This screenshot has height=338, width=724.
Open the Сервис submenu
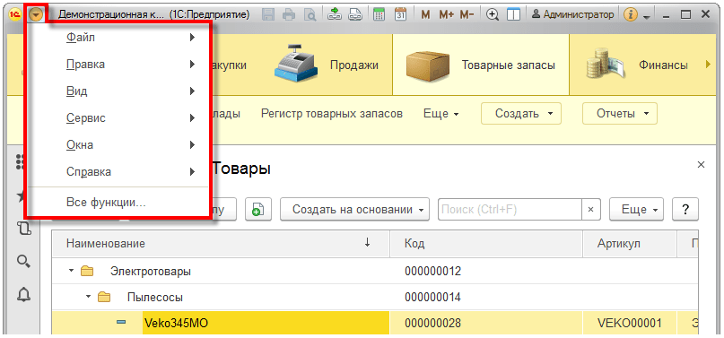[118, 118]
